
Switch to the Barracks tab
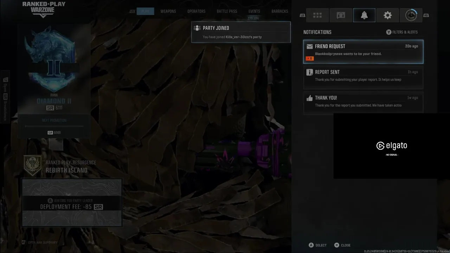click(280, 11)
